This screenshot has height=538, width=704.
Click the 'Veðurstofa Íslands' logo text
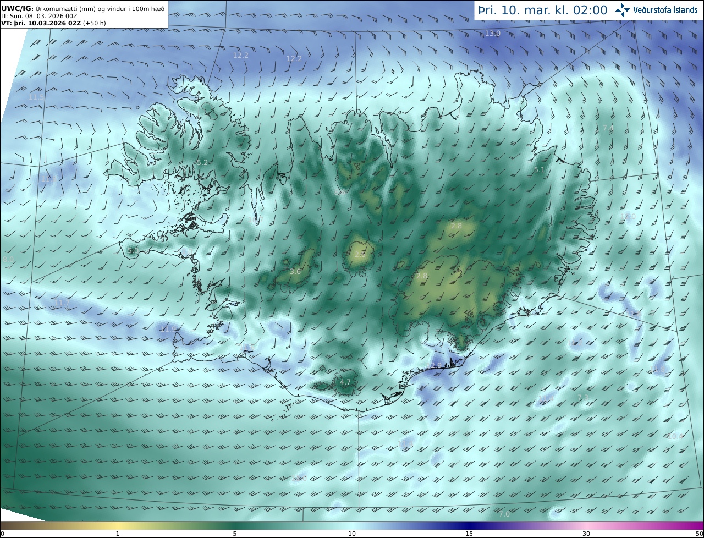[x=665, y=10]
